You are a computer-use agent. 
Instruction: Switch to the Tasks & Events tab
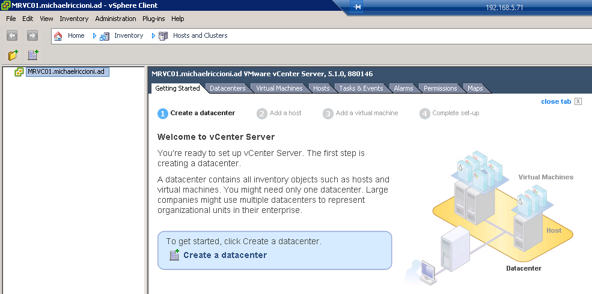[361, 88]
